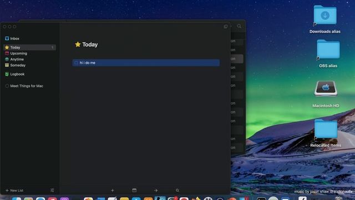The height and width of the screenshot is (200, 355).
Task: Open the Anytime list
Action: pyautogui.click(x=14, y=59)
